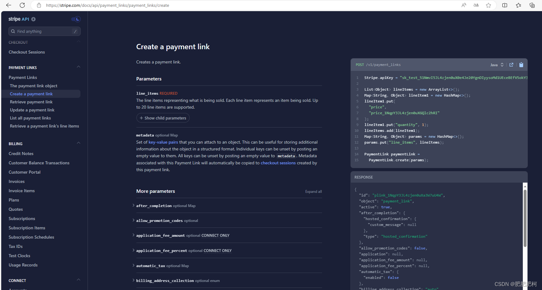Open the Subscriptions sidebar entry

pos(22,219)
